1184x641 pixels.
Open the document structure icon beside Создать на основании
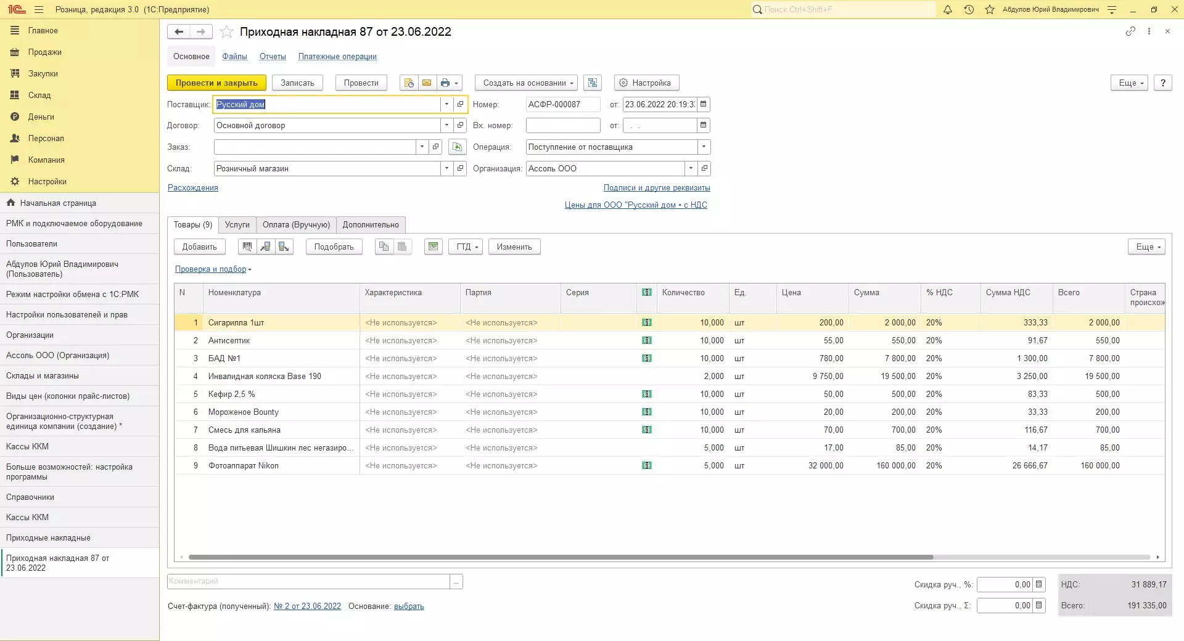(x=593, y=83)
